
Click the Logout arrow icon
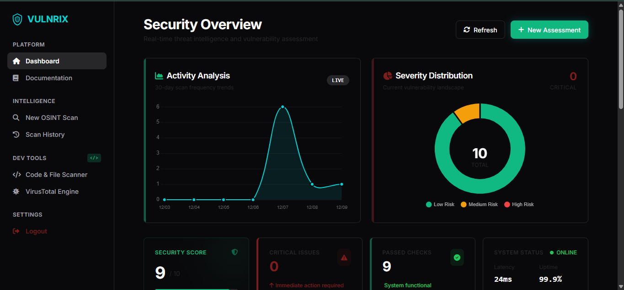pyautogui.click(x=16, y=231)
